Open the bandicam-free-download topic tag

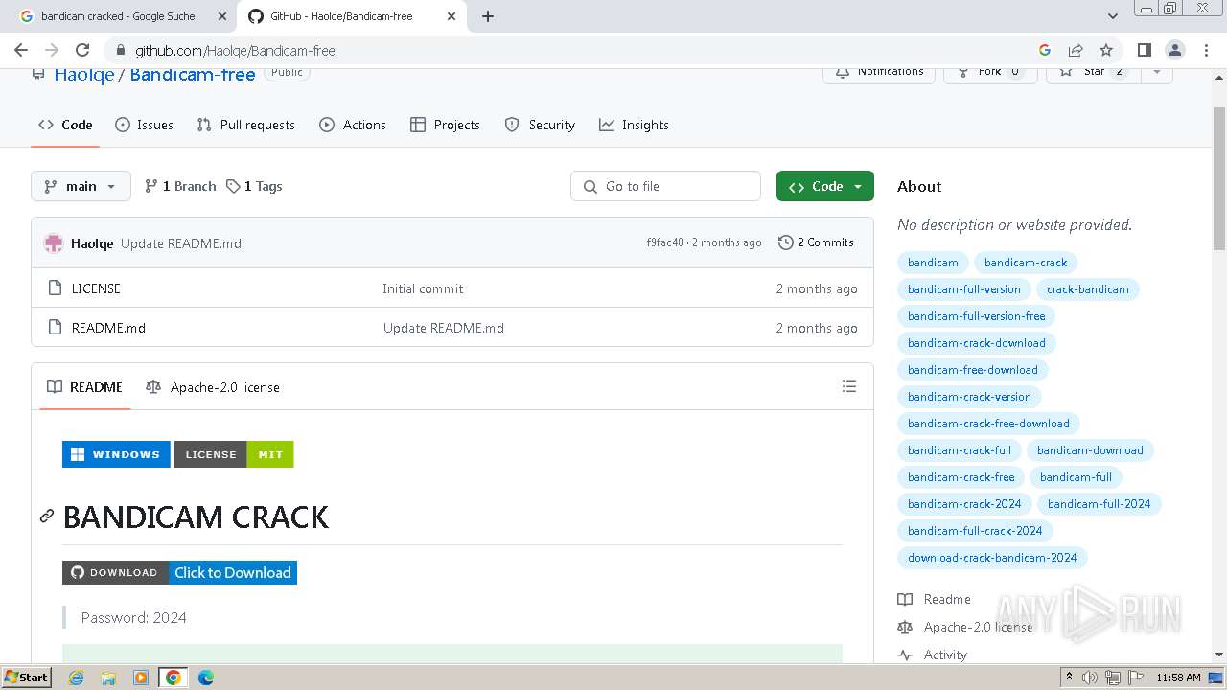point(973,370)
